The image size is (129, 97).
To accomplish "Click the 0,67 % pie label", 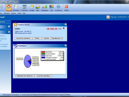I will 35,62.
